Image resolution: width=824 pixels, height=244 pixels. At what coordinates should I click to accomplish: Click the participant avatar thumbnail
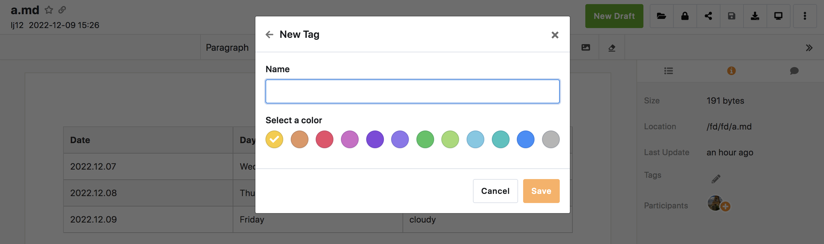714,203
